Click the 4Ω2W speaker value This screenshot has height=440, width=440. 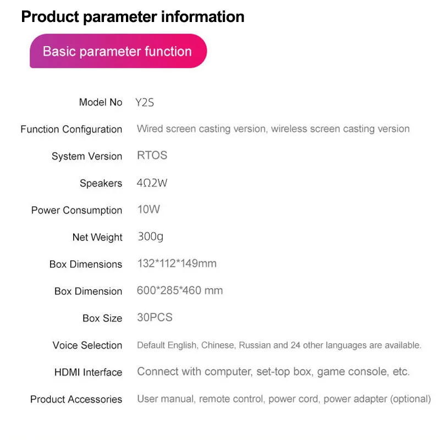[152, 183]
